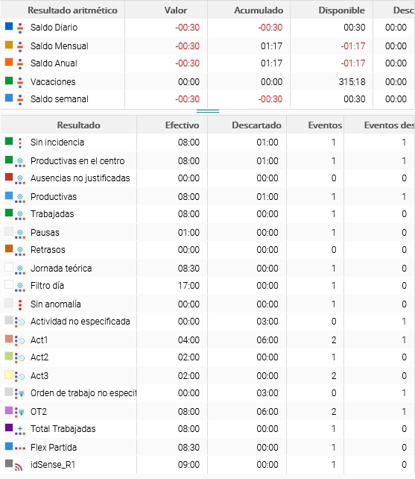This screenshot has height=479, width=415.
Task: Click the Sin anomalía red dots icon
Action: point(20,304)
